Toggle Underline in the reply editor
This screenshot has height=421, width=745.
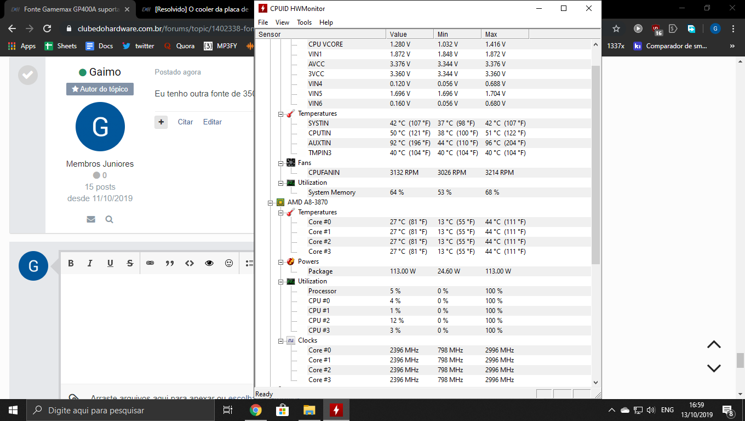coord(110,263)
